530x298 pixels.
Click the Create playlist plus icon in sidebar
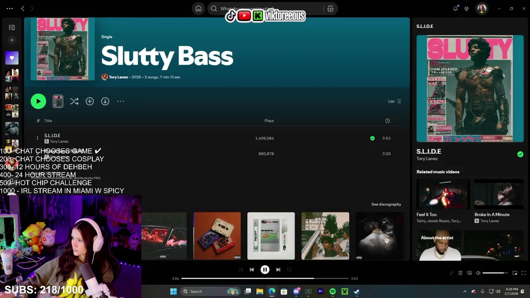[x=12, y=40]
